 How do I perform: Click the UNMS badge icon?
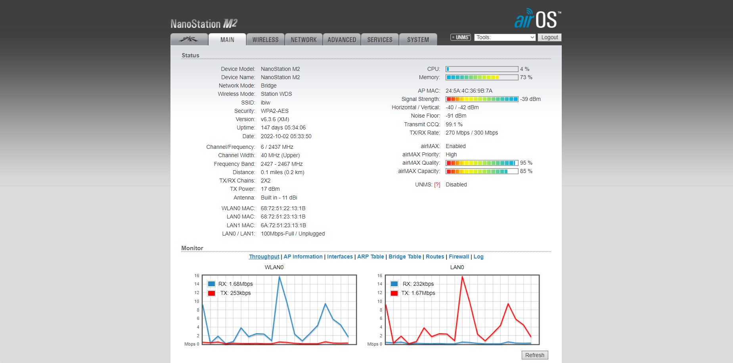(x=460, y=37)
